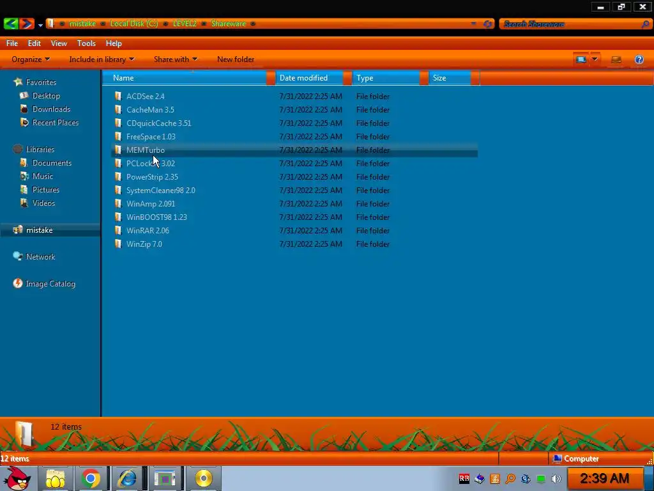Launch Internet Explorer from the taskbar
The image size is (654, 491).
[127, 478]
